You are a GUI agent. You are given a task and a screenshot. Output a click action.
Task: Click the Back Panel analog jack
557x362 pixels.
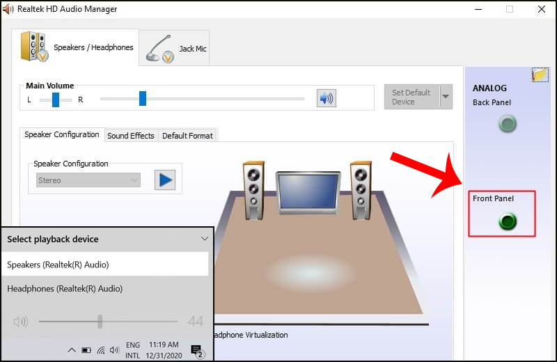click(508, 124)
